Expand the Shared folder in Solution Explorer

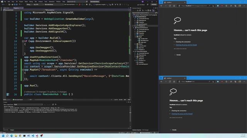[135, 44]
